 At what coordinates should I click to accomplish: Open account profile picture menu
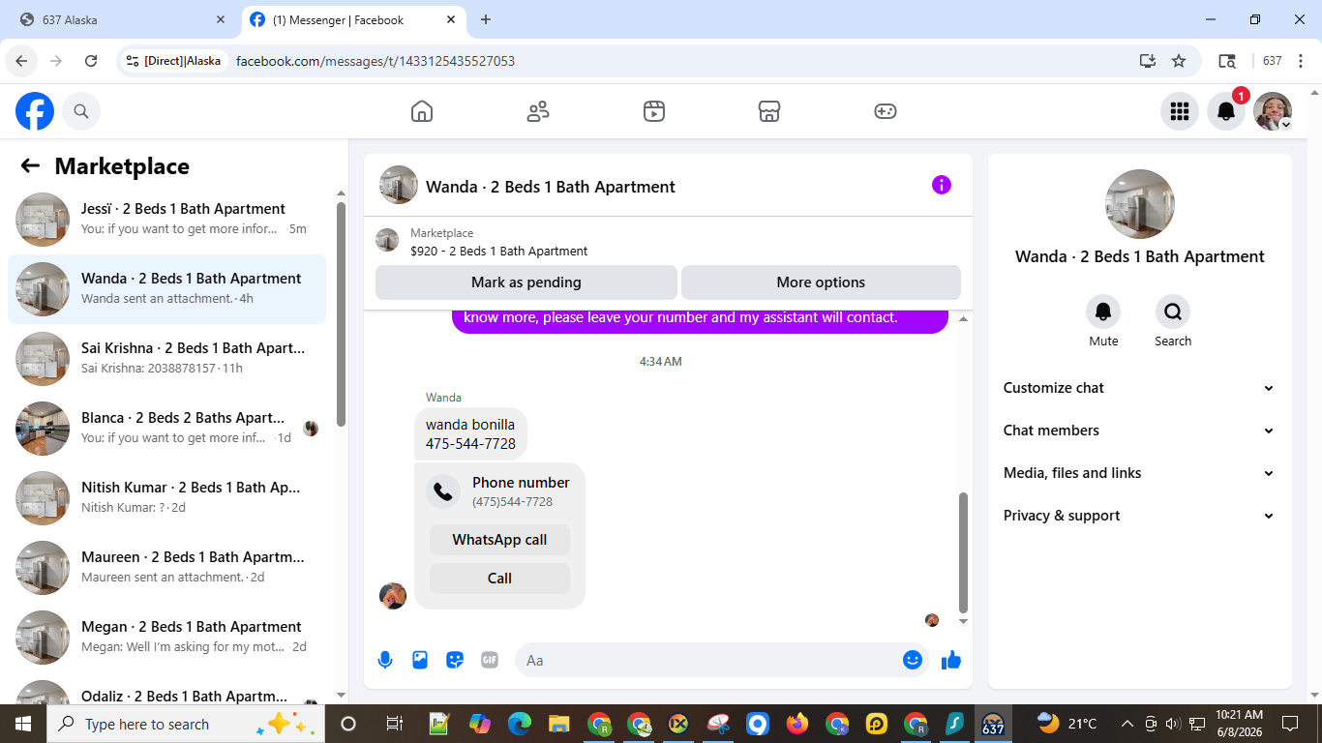(1273, 111)
